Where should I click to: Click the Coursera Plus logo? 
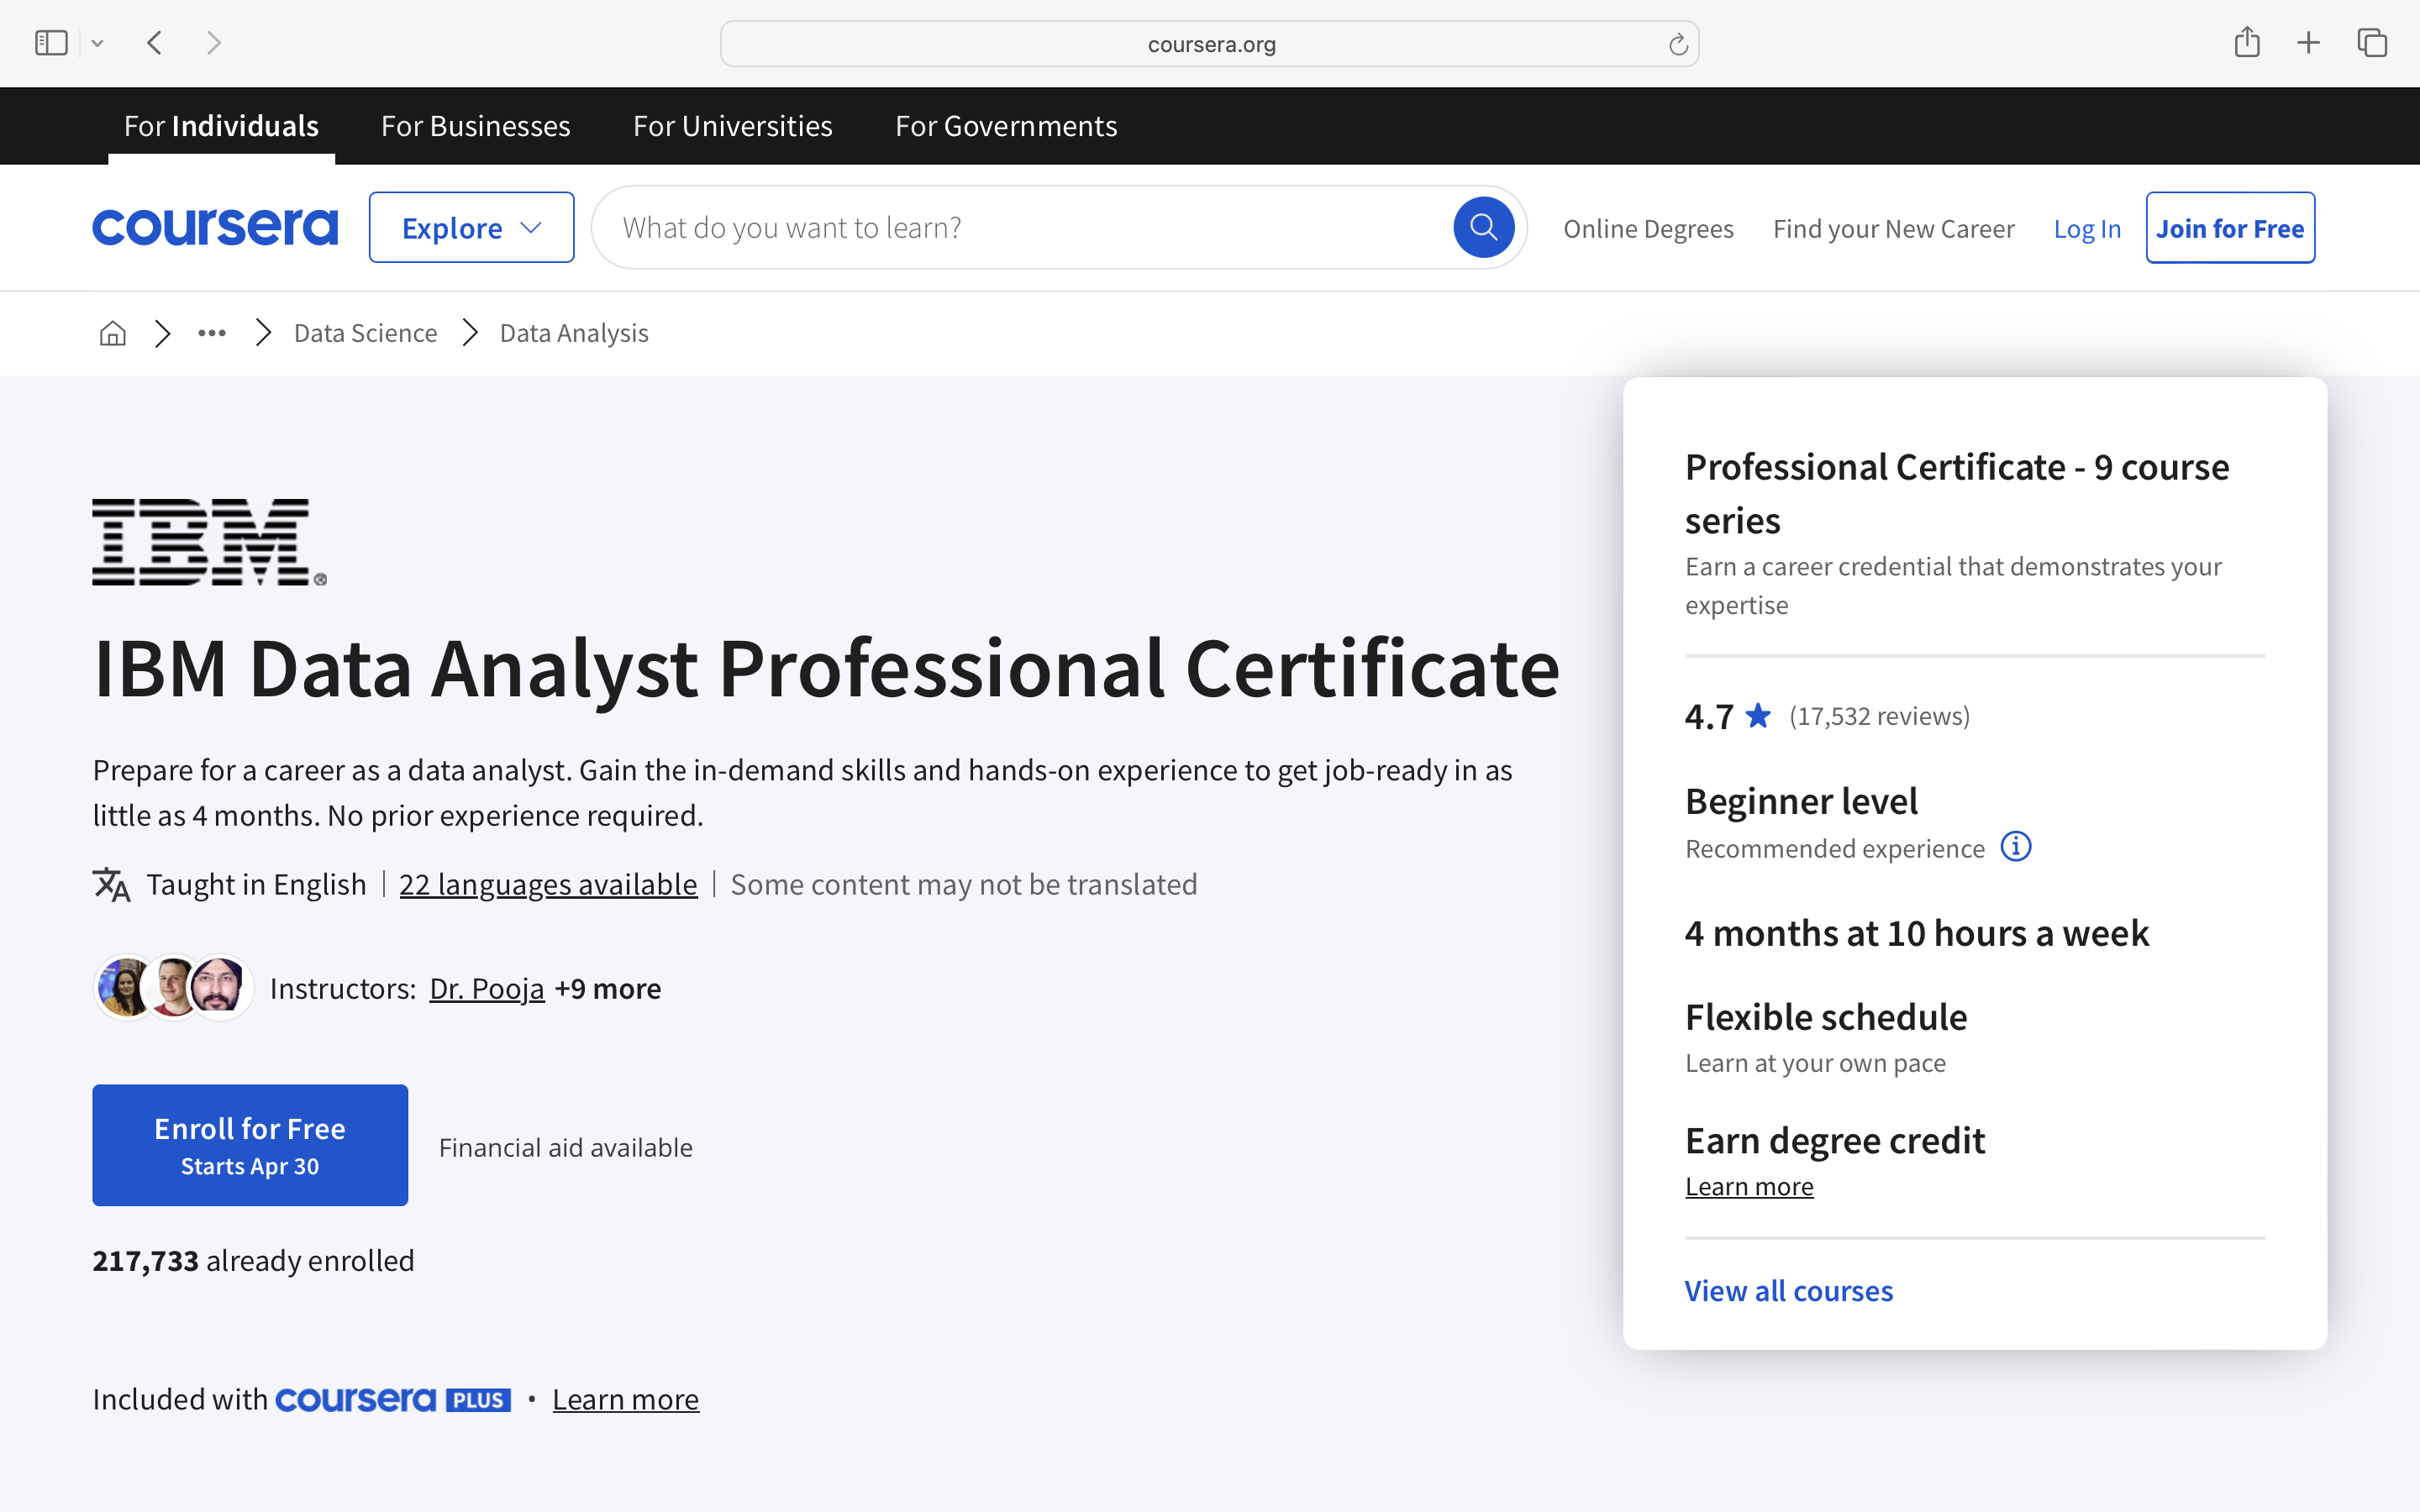tap(392, 1399)
